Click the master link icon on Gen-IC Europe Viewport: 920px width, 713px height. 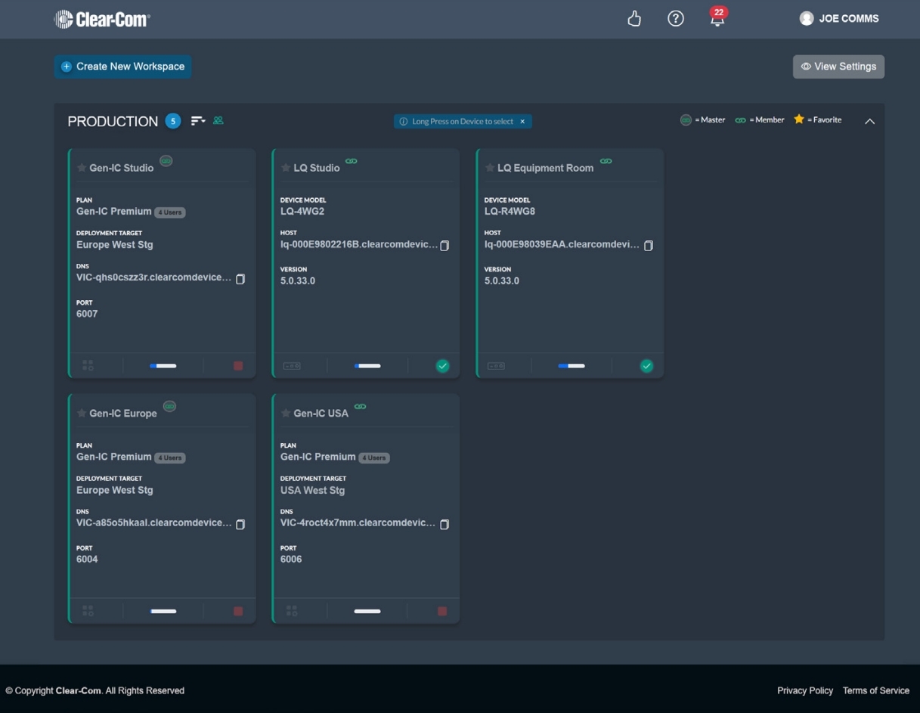pos(170,406)
